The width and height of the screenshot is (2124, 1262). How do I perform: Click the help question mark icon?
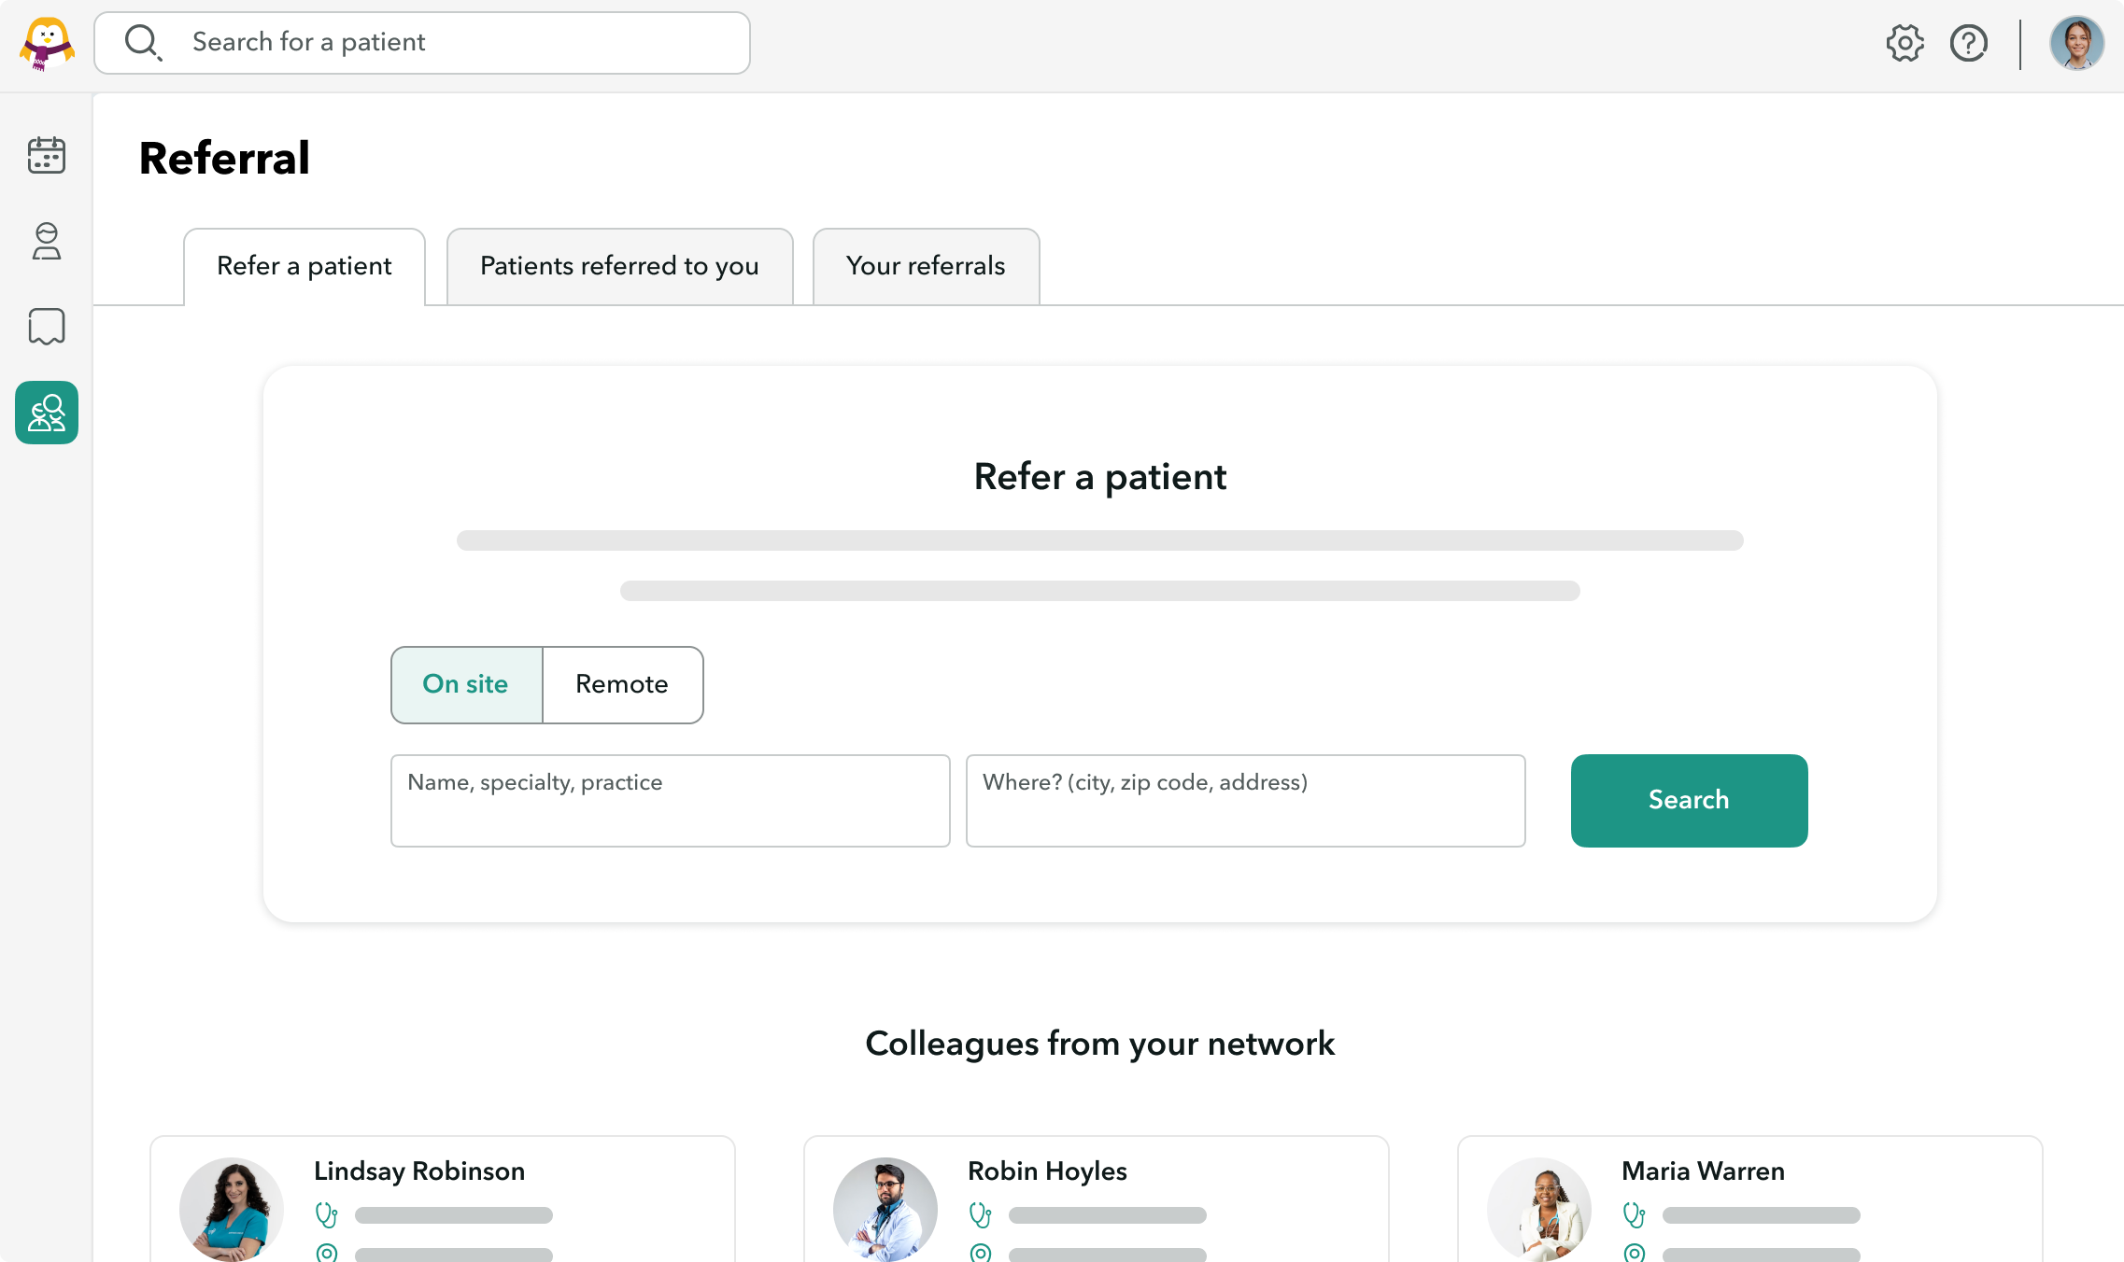tap(1968, 42)
